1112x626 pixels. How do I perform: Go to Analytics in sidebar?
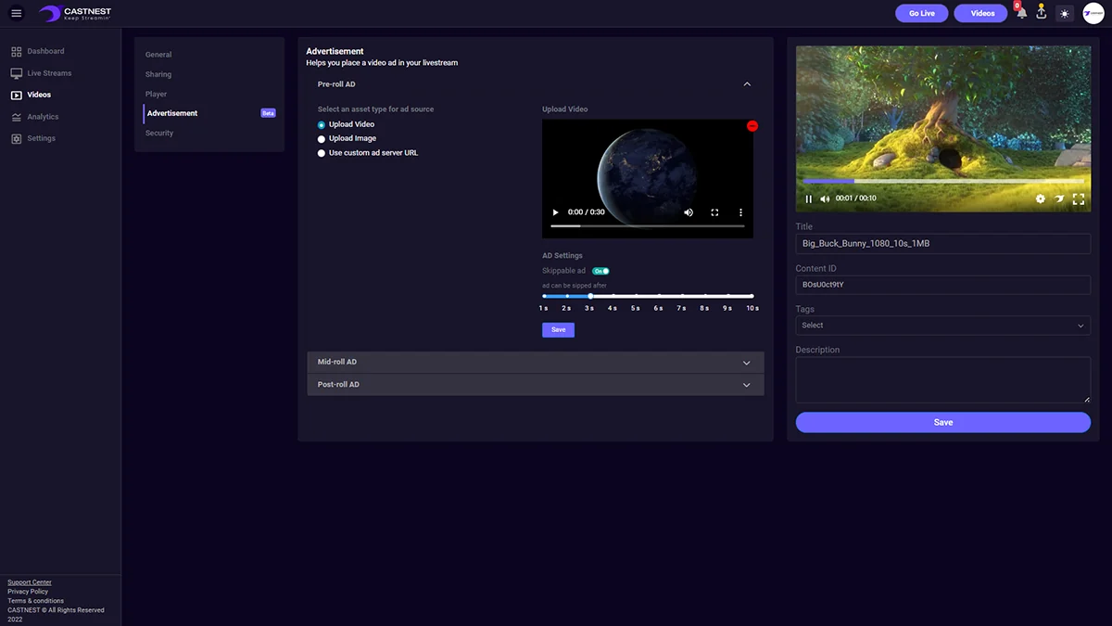pyautogui.click(x=43, y=117)
